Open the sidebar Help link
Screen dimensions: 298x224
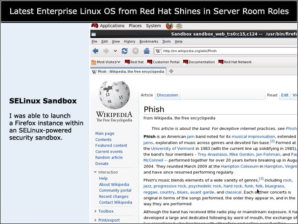[103, 178]
